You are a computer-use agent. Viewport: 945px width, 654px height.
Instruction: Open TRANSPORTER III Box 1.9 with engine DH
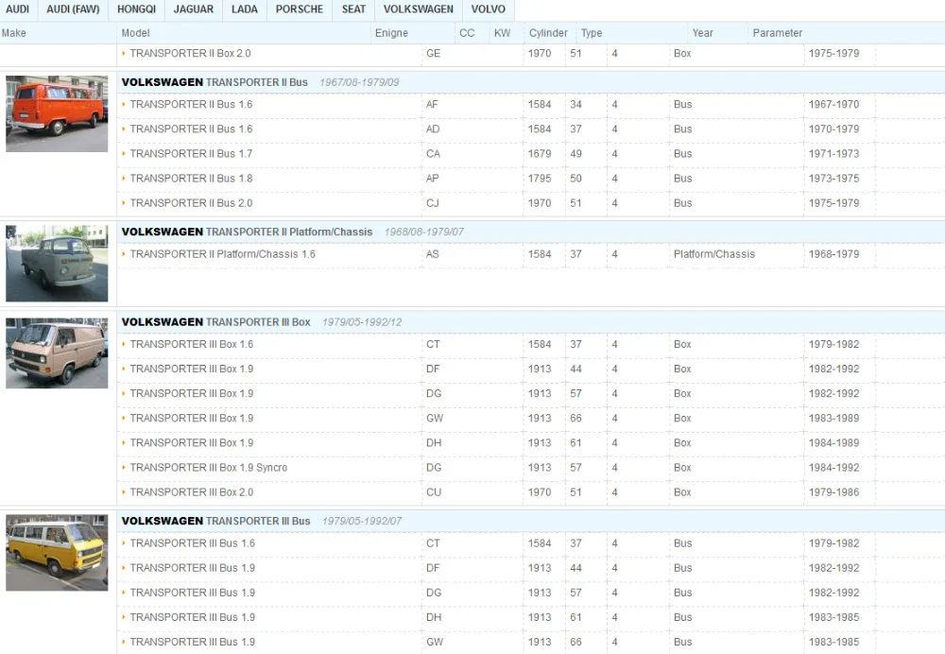coord(192,443)
